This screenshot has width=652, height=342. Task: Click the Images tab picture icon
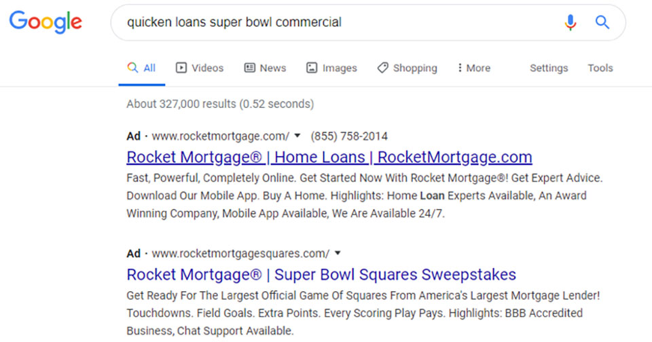(x=312, y=68)
